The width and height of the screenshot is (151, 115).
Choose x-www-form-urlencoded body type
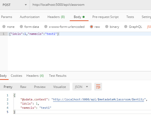(x=64, y=27)
